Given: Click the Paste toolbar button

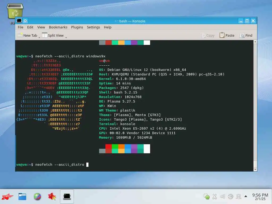Looking at the screenshot, I should pyautogui.click(x=227, y=35).
